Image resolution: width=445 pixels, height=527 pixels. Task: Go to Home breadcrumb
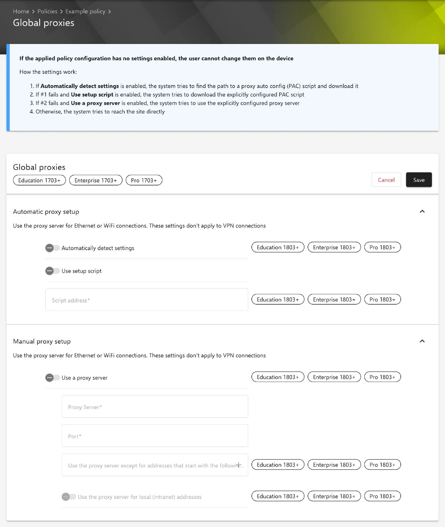click(21, 11)
